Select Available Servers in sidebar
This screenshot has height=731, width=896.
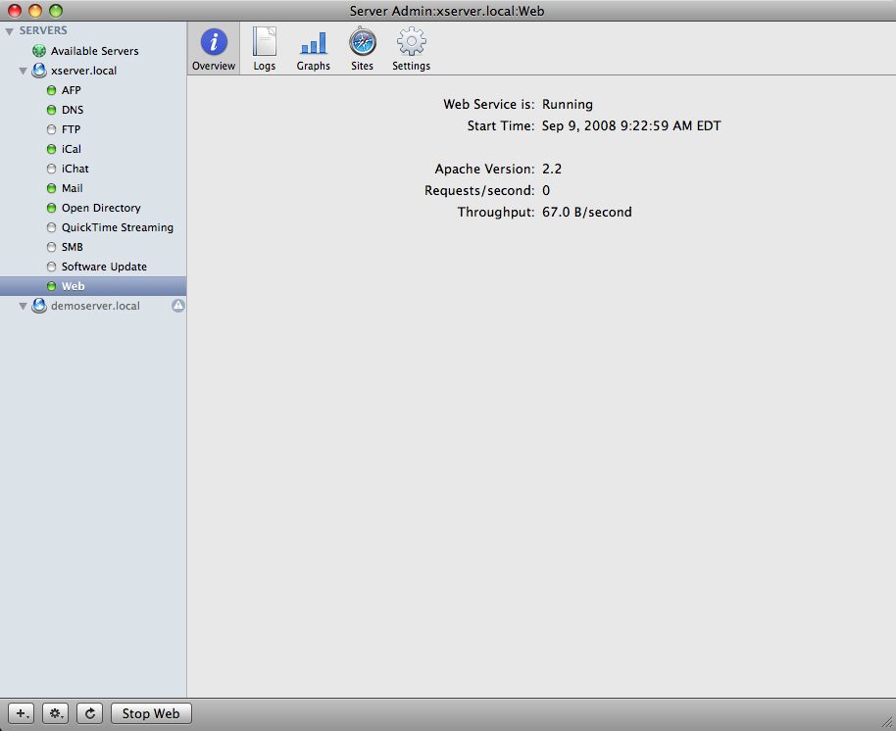tap(94, 51)
